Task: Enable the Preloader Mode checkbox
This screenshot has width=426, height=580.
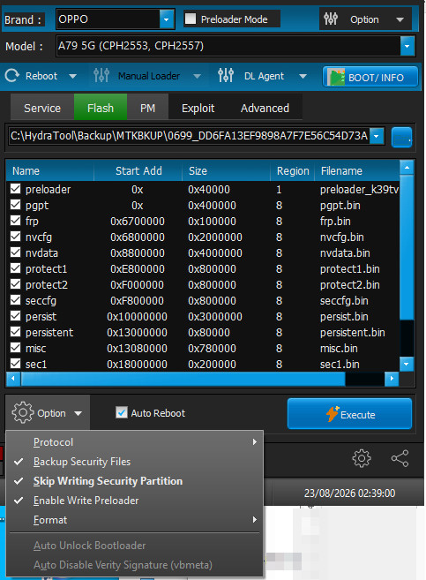Action: tap(191, 19)
